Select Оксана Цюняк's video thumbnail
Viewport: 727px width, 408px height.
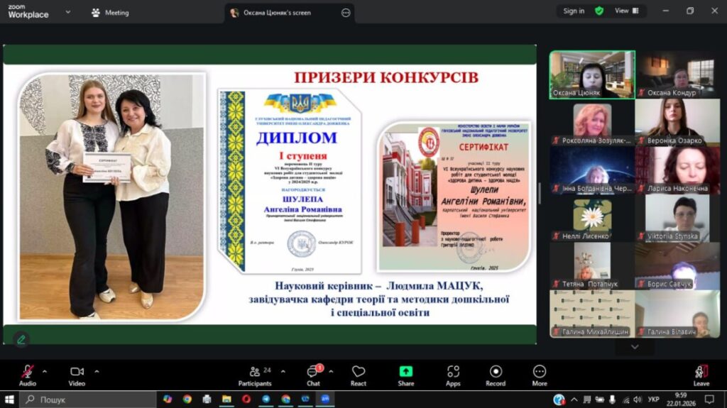point(592,75)
